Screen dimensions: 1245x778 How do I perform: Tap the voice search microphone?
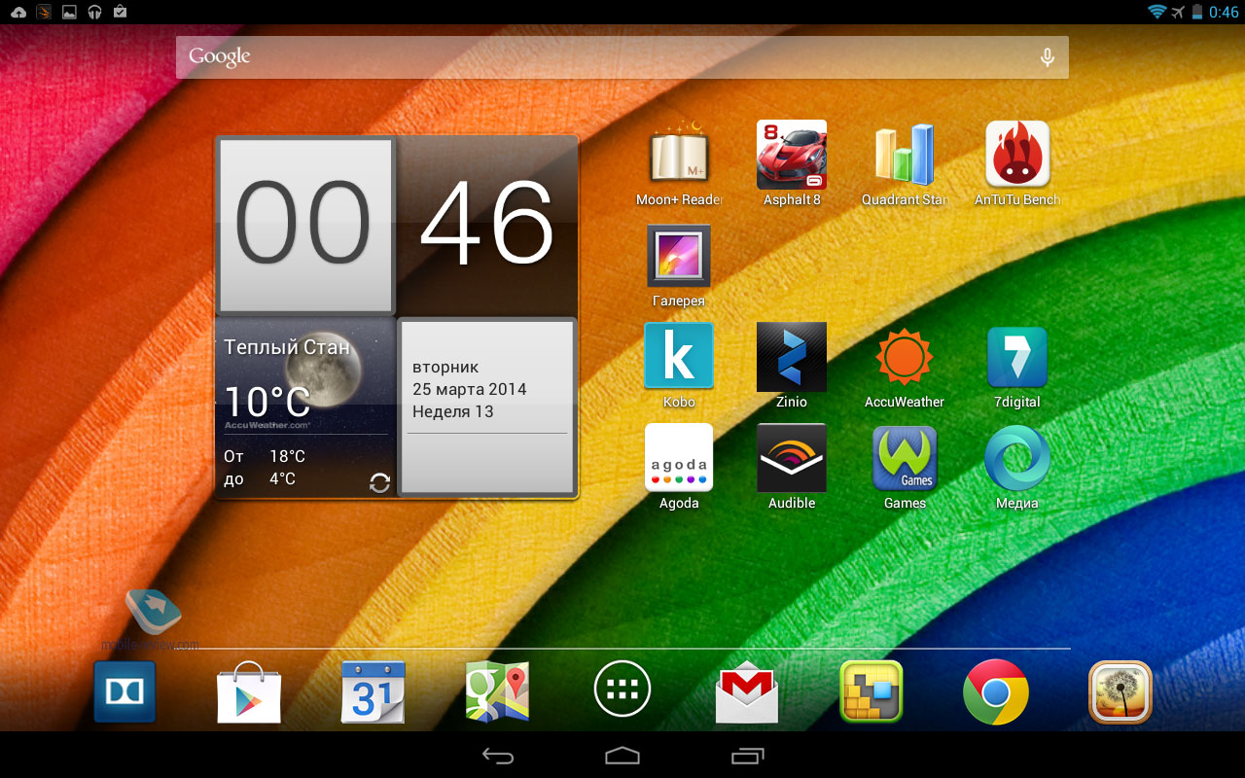point(1048,57)
